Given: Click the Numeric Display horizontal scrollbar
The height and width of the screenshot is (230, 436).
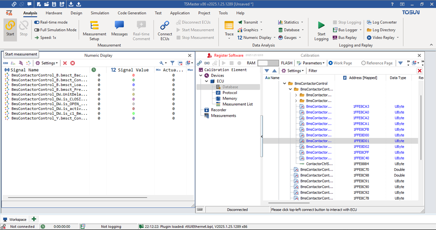Looking at the screenshot, I should [78, 198].
